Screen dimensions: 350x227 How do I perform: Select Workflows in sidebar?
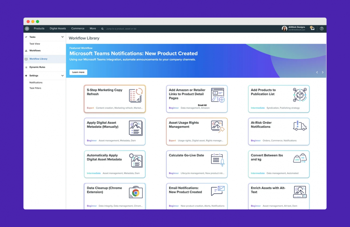point(35,51)
